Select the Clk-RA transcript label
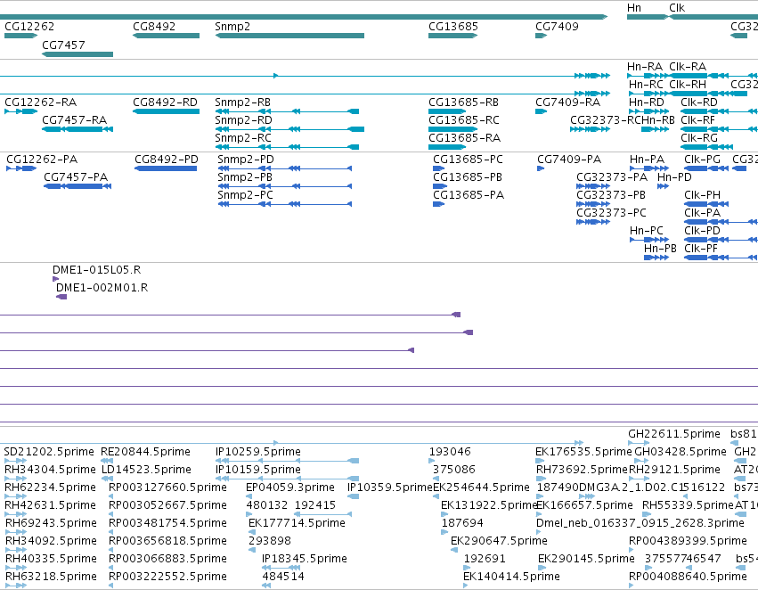Screen dimensions: 758x590 [x=688, y=67]
